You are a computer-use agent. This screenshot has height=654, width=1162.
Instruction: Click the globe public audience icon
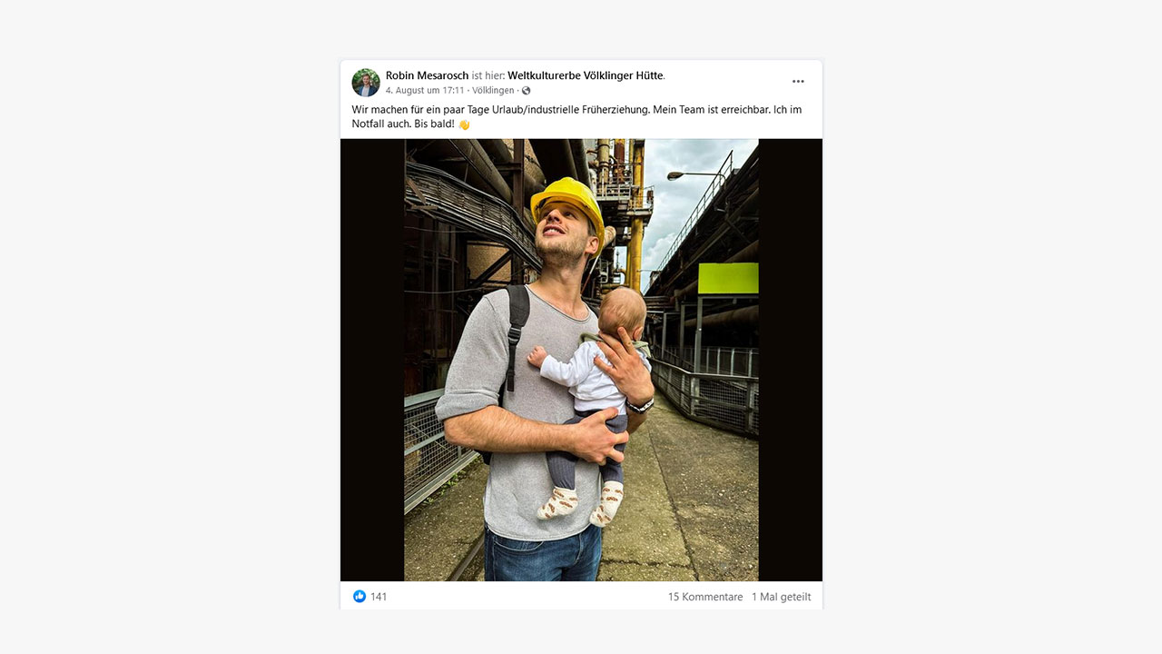click(527, 91)
